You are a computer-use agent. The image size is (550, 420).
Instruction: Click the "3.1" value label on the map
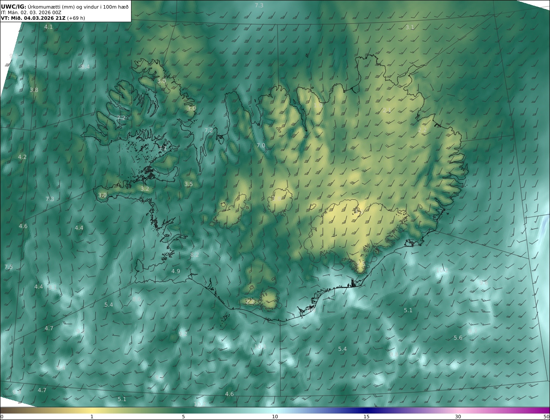coord(410,27)
